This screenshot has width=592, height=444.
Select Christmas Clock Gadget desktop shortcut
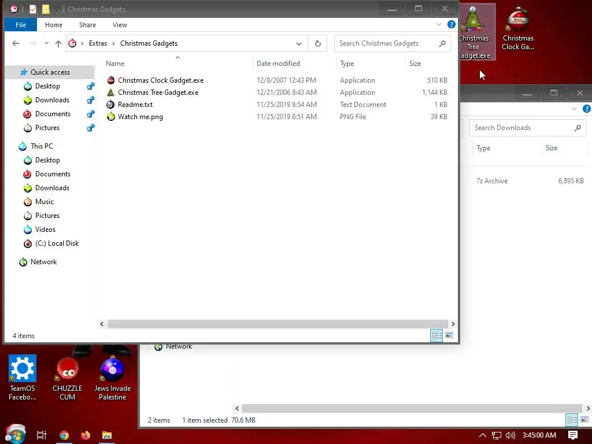pos(517,29)
